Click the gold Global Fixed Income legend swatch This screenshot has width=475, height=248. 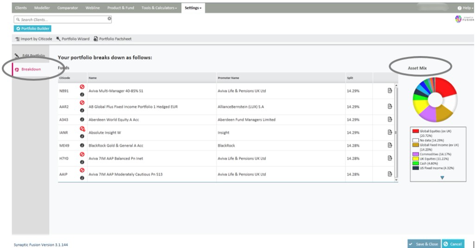(415, 145)
